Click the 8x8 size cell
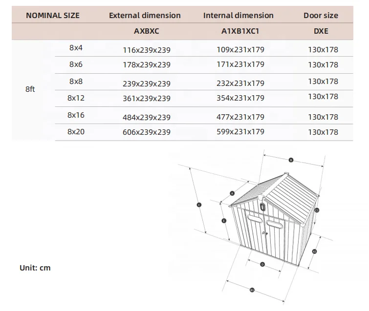Screen dimensions: 369x311 tap(76, 82)
